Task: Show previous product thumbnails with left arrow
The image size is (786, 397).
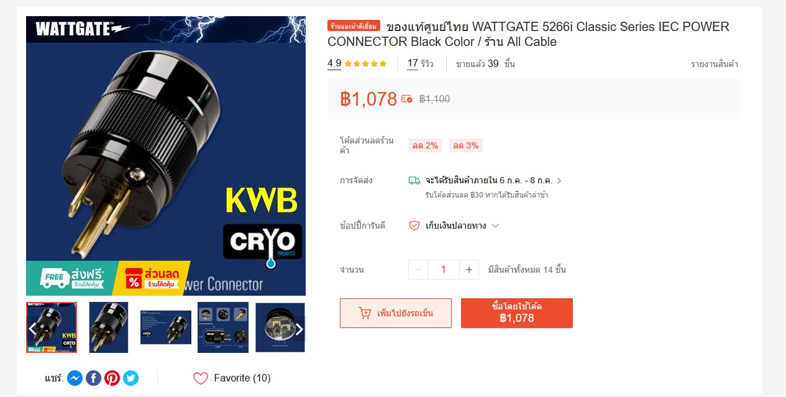Action: point(32,329)
